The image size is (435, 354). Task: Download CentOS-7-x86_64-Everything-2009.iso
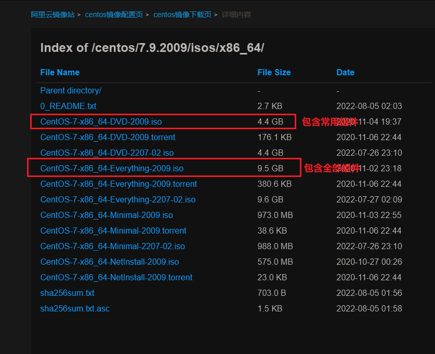pos(112,168)
